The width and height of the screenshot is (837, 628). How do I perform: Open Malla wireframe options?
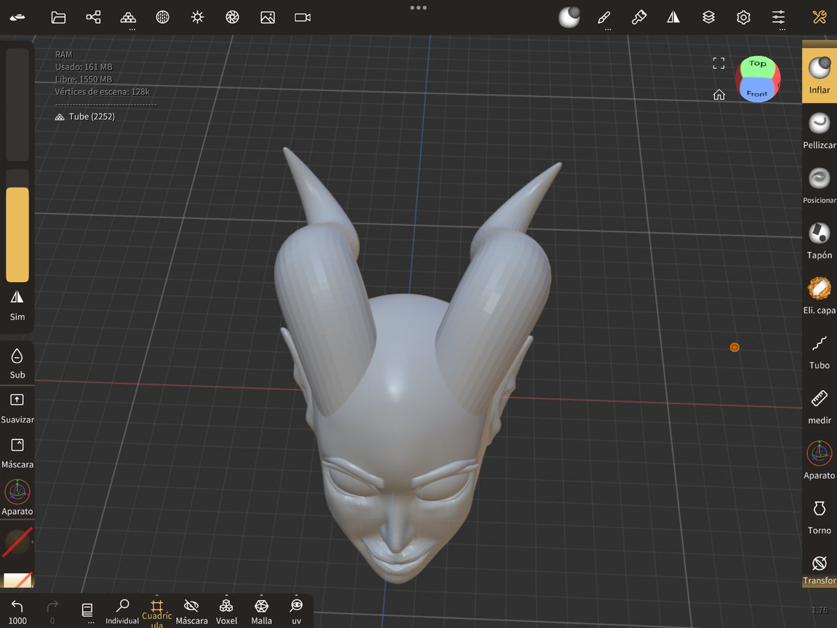point(262,612)
